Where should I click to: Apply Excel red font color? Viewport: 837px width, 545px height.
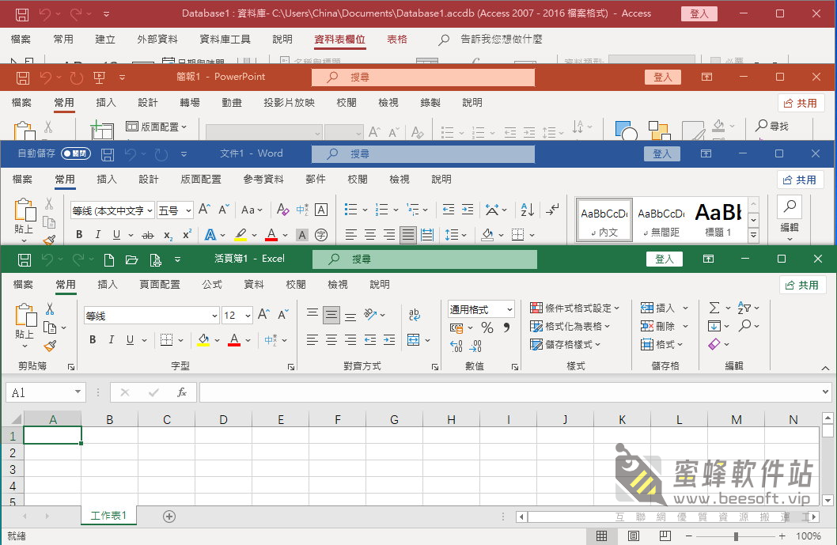(x=234, y=339)
